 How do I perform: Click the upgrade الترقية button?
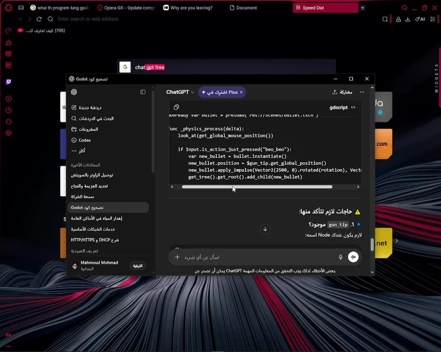coord(138,265)
